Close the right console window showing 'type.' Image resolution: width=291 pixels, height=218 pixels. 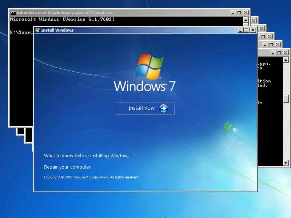tap(286, 53)
